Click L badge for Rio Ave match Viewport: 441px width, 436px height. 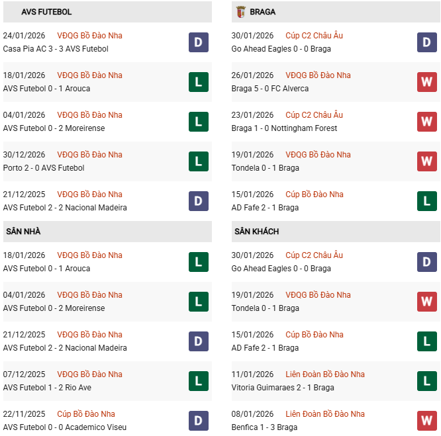coord(199,381)
